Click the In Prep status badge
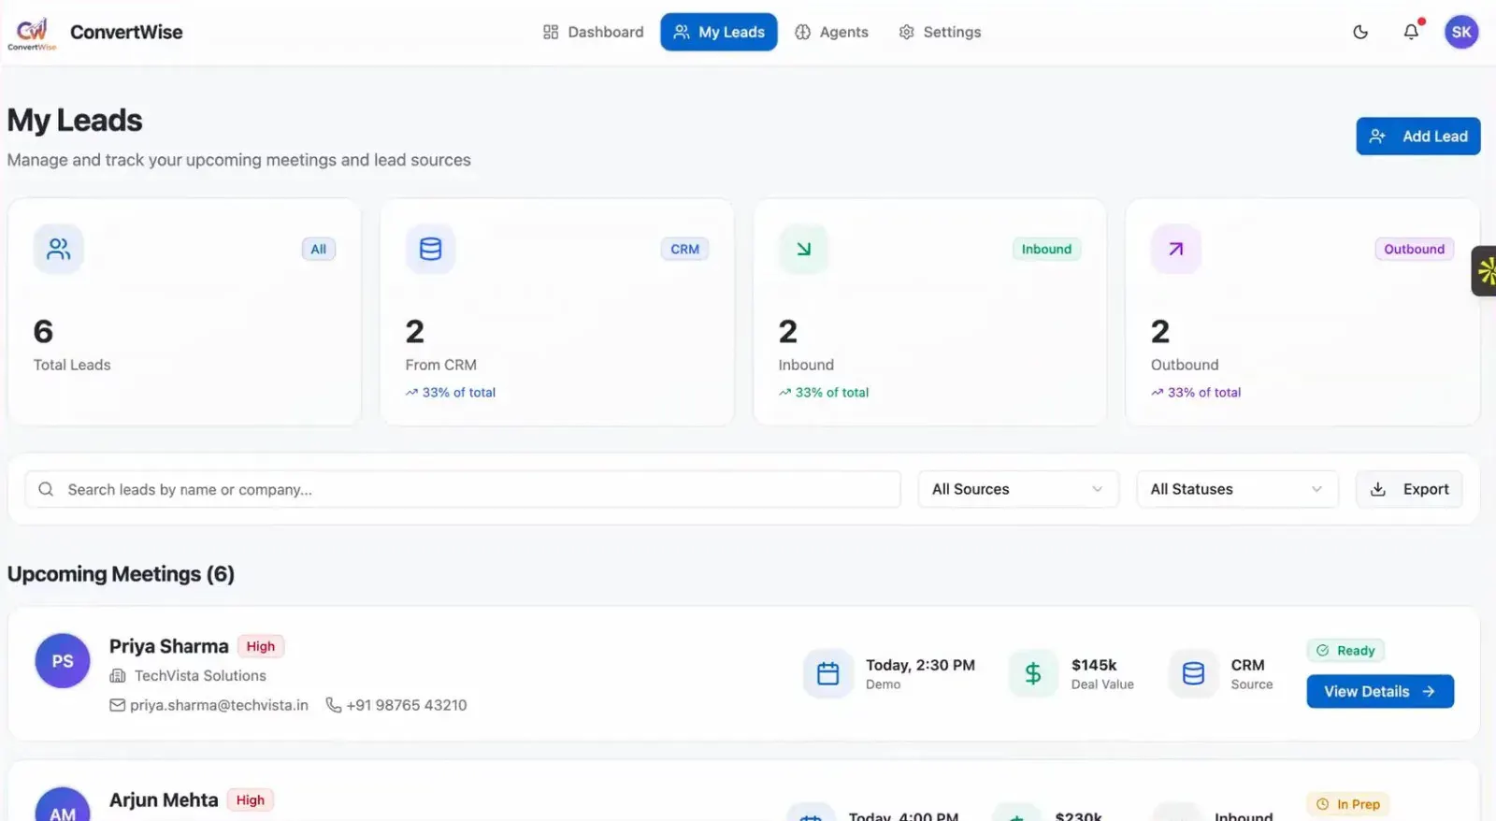The image size is (1496, 821). coord(1348,804)
